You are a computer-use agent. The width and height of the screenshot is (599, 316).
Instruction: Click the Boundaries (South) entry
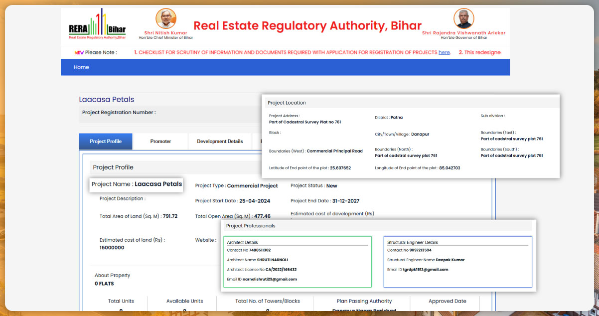coord(512,153)
